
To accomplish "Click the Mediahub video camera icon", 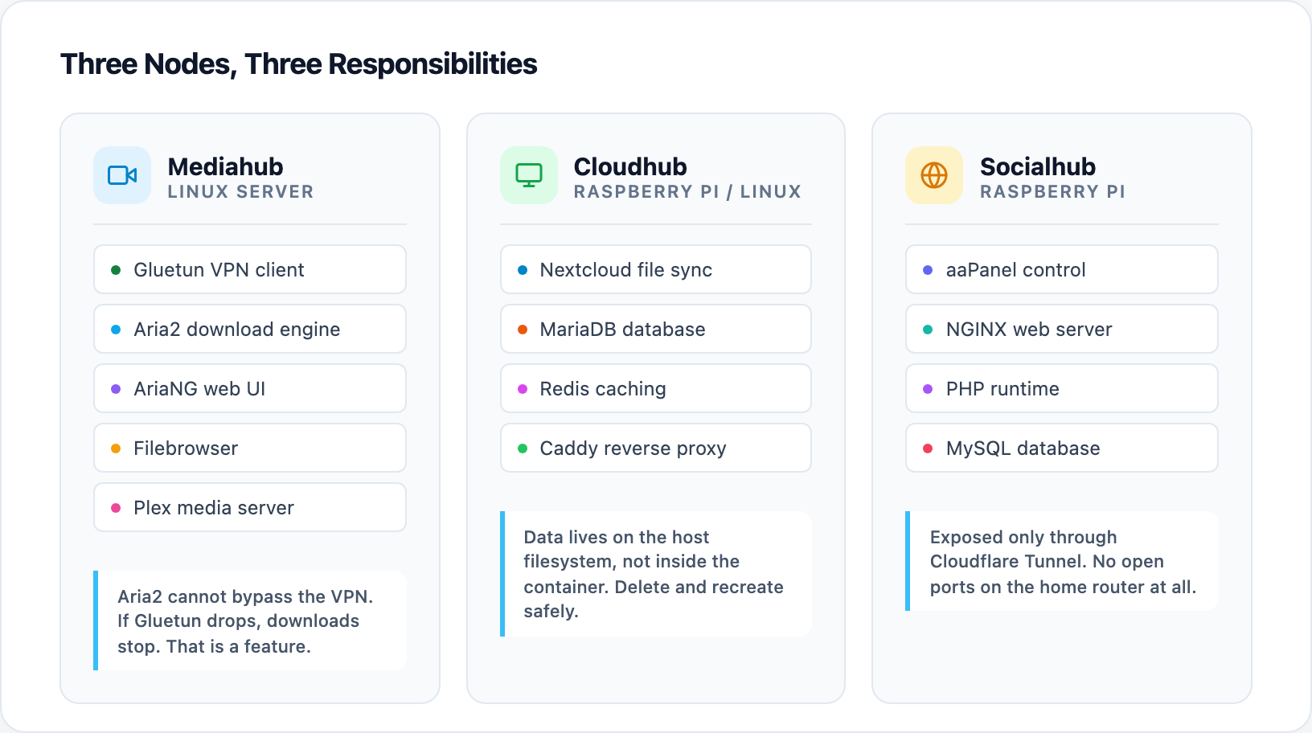I will point(122,175).
